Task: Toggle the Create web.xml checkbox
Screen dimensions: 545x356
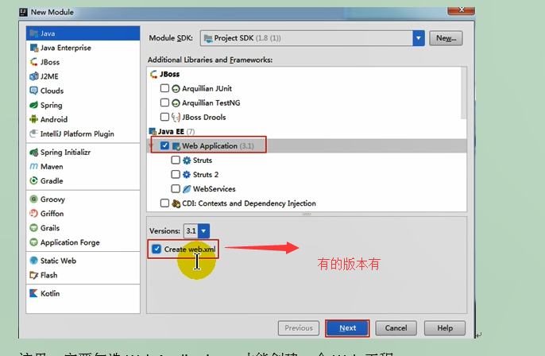Action: (157, 249)
